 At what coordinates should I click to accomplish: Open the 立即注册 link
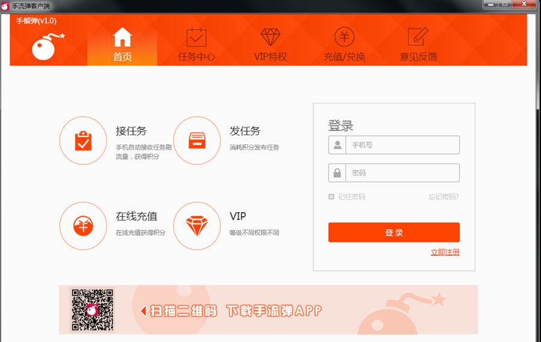click(445, 252)
